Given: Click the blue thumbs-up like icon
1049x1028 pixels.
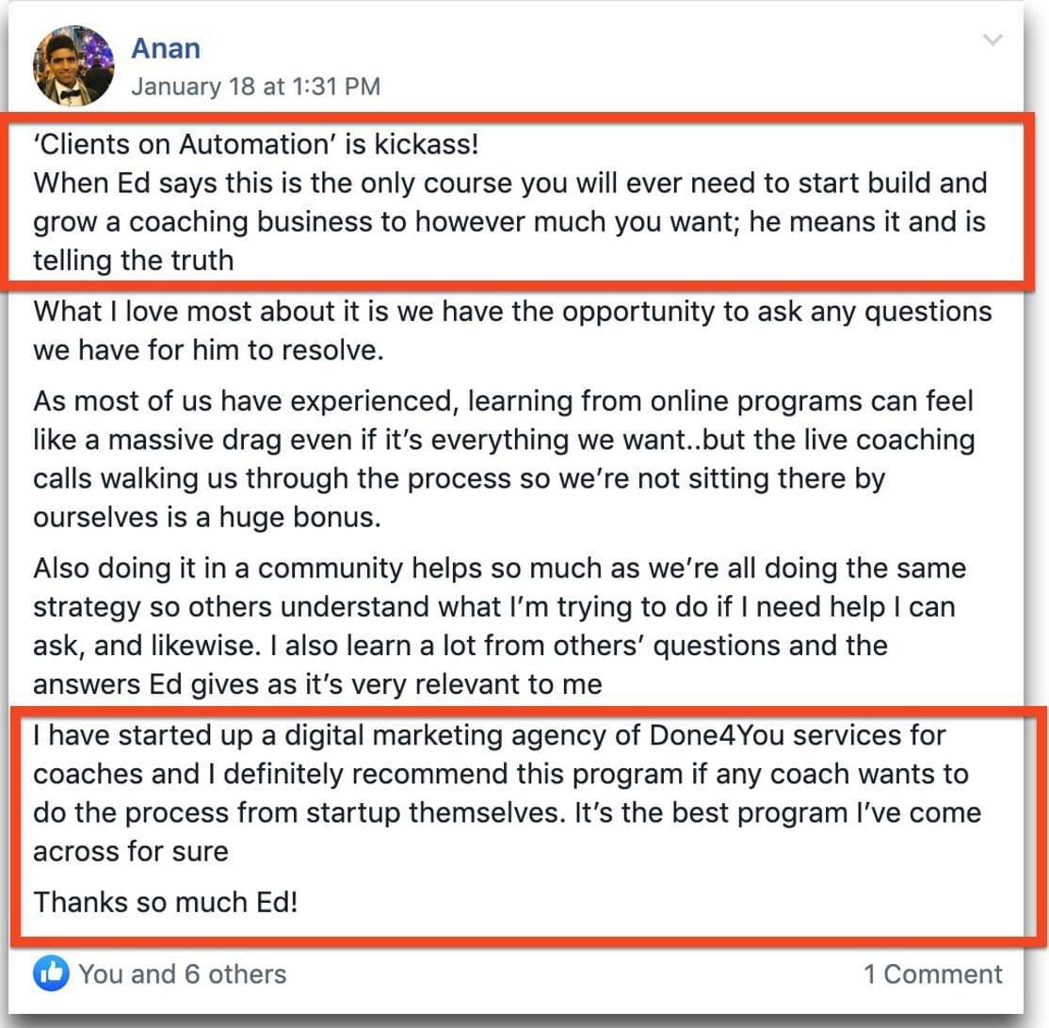Looking at the screenshot, I should point(51,973).
